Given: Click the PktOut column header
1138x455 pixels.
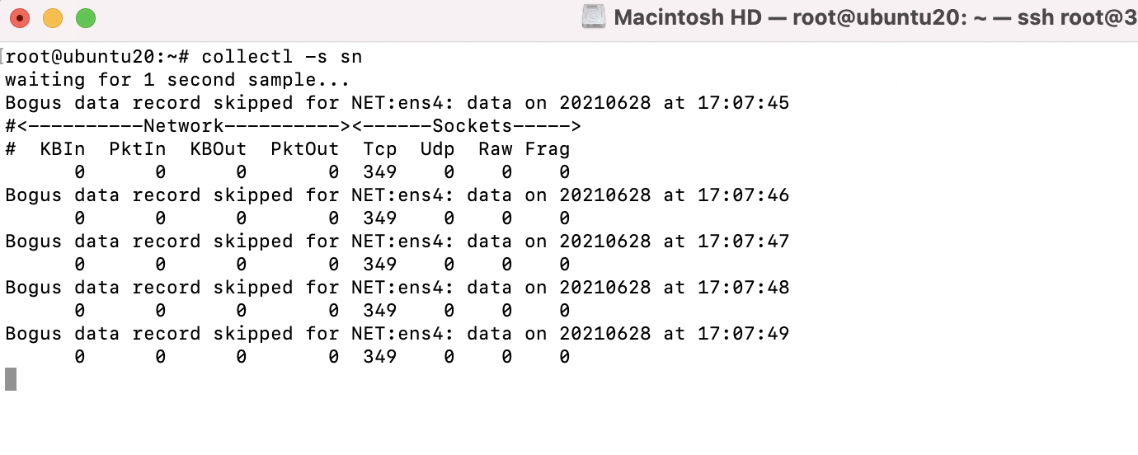Looking at the screenshot, I should pyautogui.click(x=305, y=149).
